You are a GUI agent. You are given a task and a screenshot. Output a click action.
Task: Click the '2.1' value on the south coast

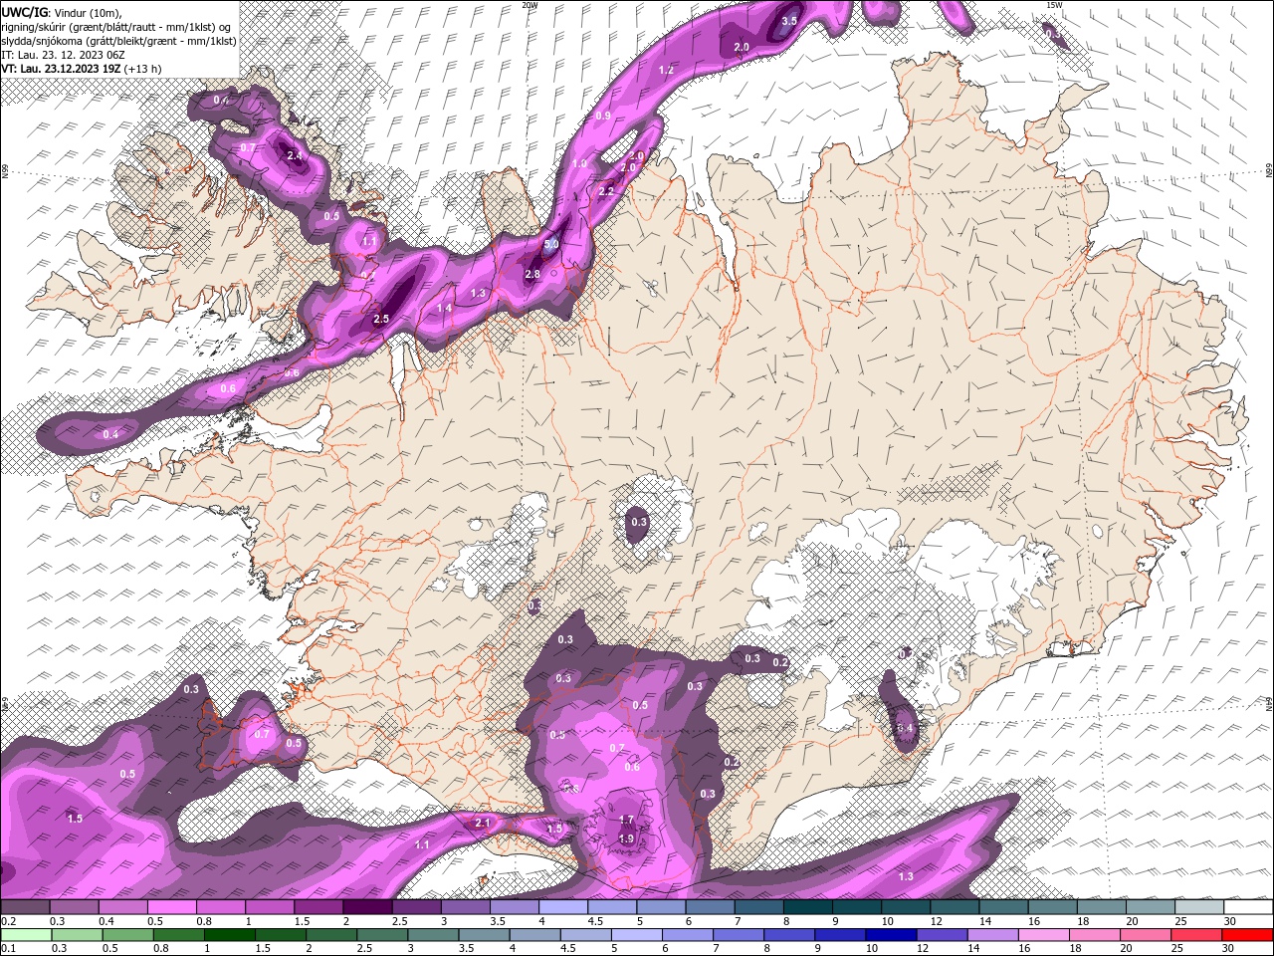tap(483, 824)
